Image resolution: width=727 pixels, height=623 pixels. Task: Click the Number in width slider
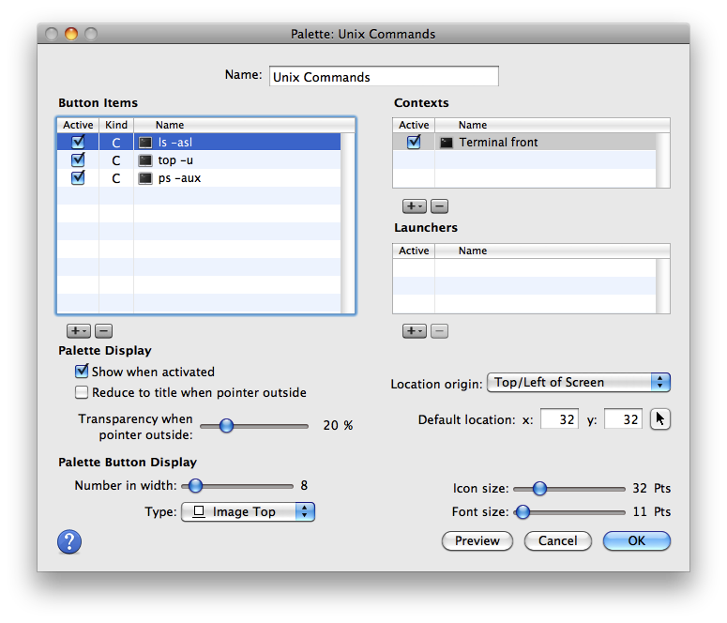coord(237,486)
